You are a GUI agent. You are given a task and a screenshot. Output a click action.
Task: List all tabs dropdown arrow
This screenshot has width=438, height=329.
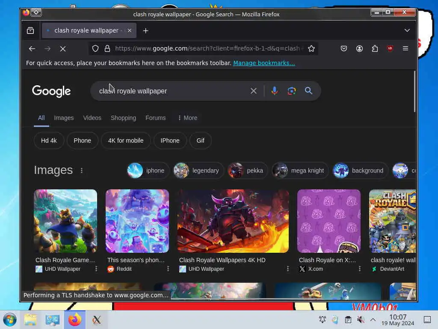click(407, 30)
